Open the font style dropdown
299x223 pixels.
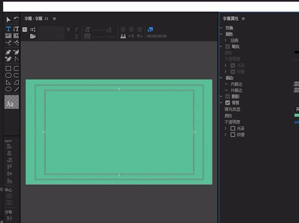point(51,36)
